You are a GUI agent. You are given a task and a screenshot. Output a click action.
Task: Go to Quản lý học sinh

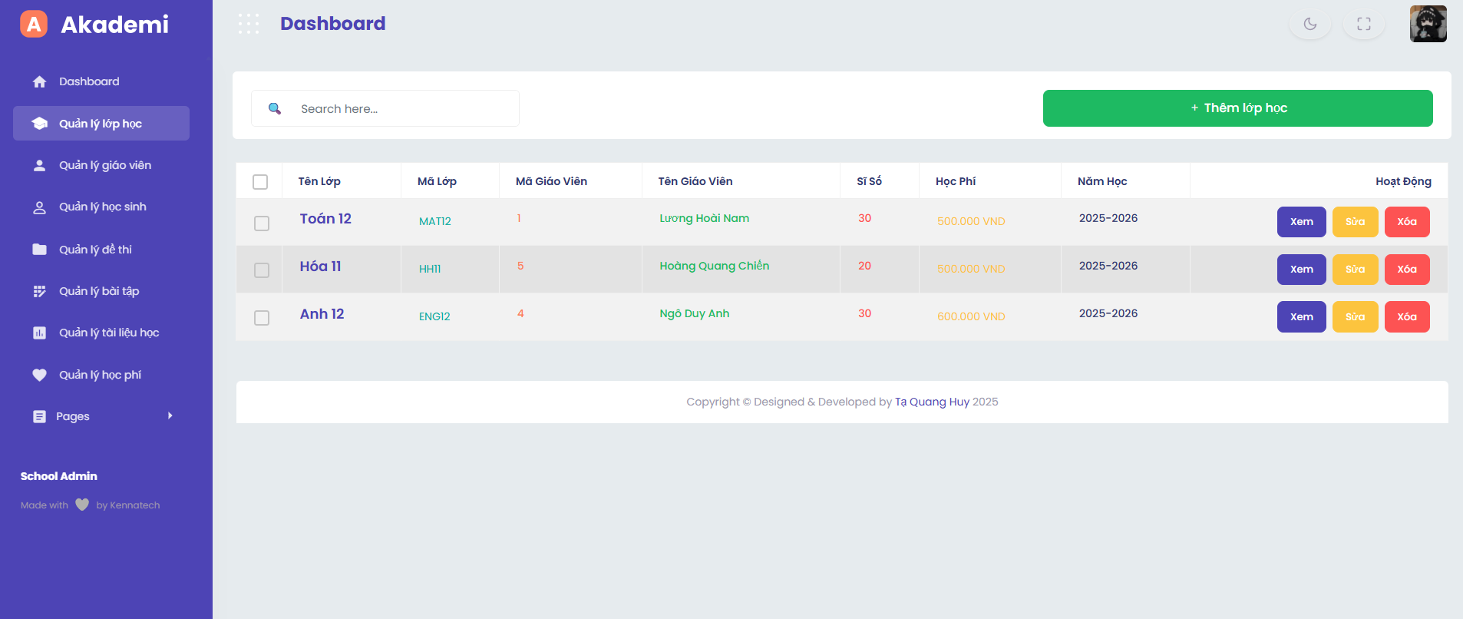102,207
